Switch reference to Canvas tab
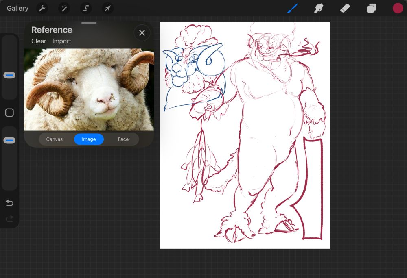 (x=54, y=139)
